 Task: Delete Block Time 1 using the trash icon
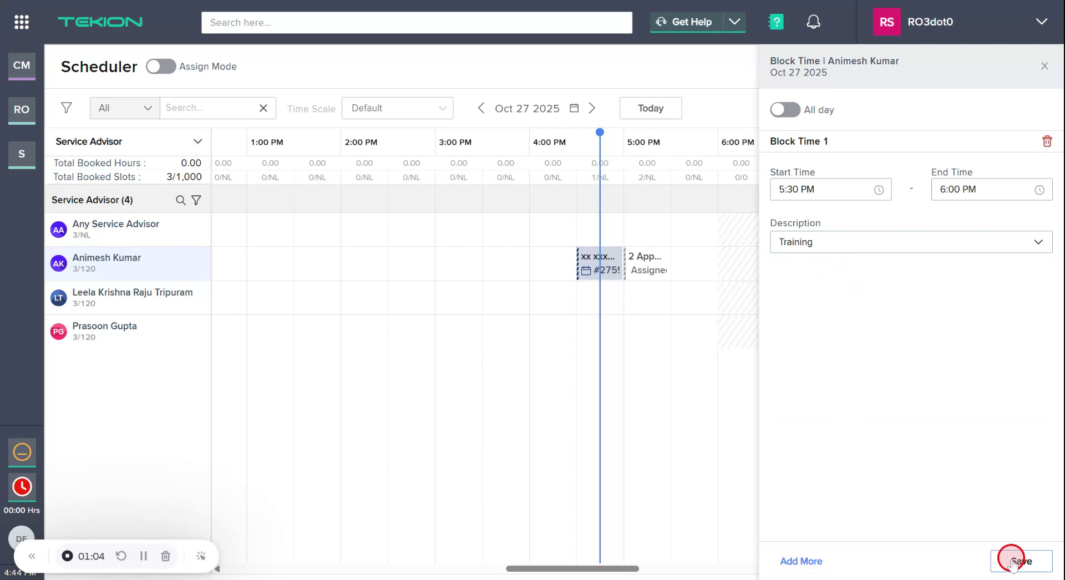(1047, 141)
